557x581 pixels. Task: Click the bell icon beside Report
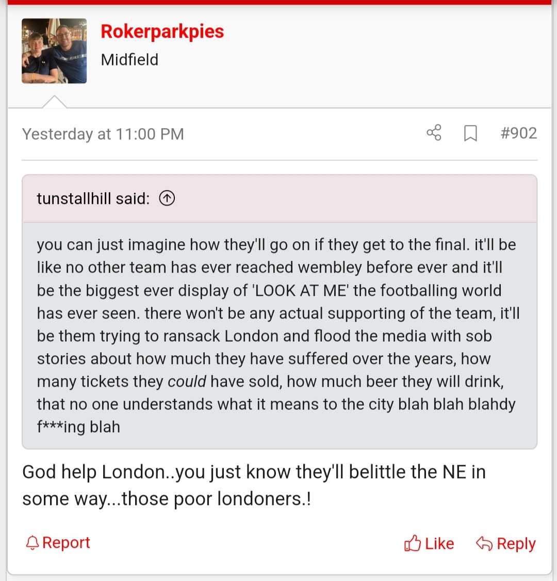32,543
